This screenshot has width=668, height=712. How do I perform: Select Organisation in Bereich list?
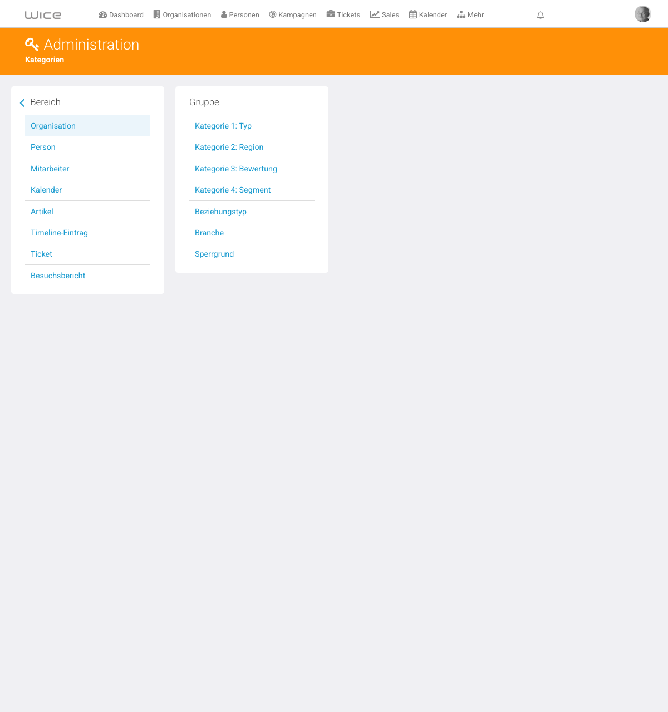click(x=87, y=126)
